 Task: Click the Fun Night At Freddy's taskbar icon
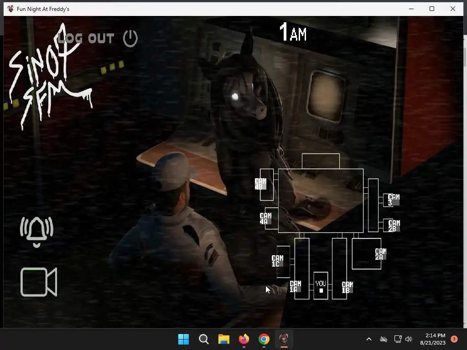284,339
